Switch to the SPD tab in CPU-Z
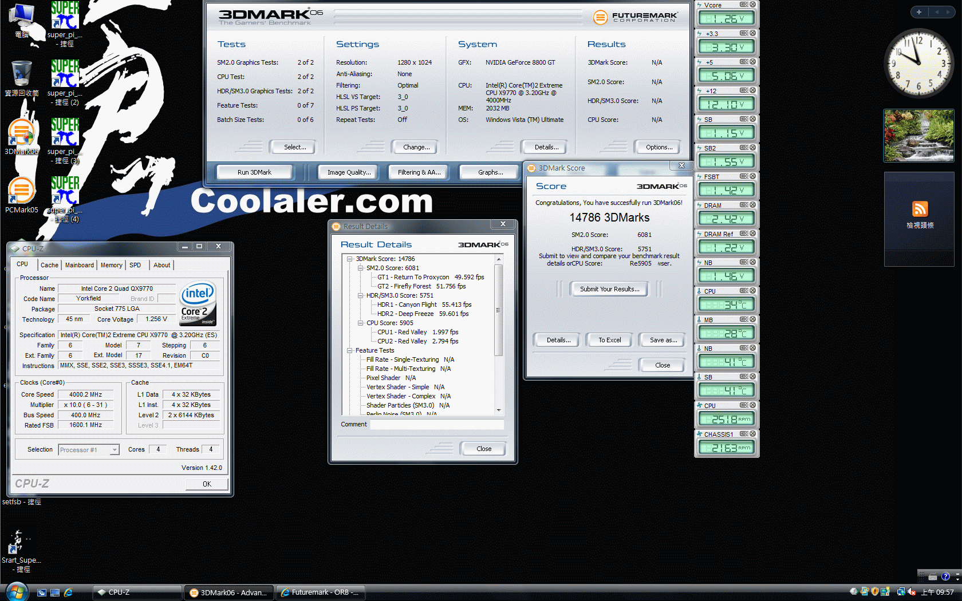The height and width of the screenshot is (601, 962). click(x=135, y=265)
